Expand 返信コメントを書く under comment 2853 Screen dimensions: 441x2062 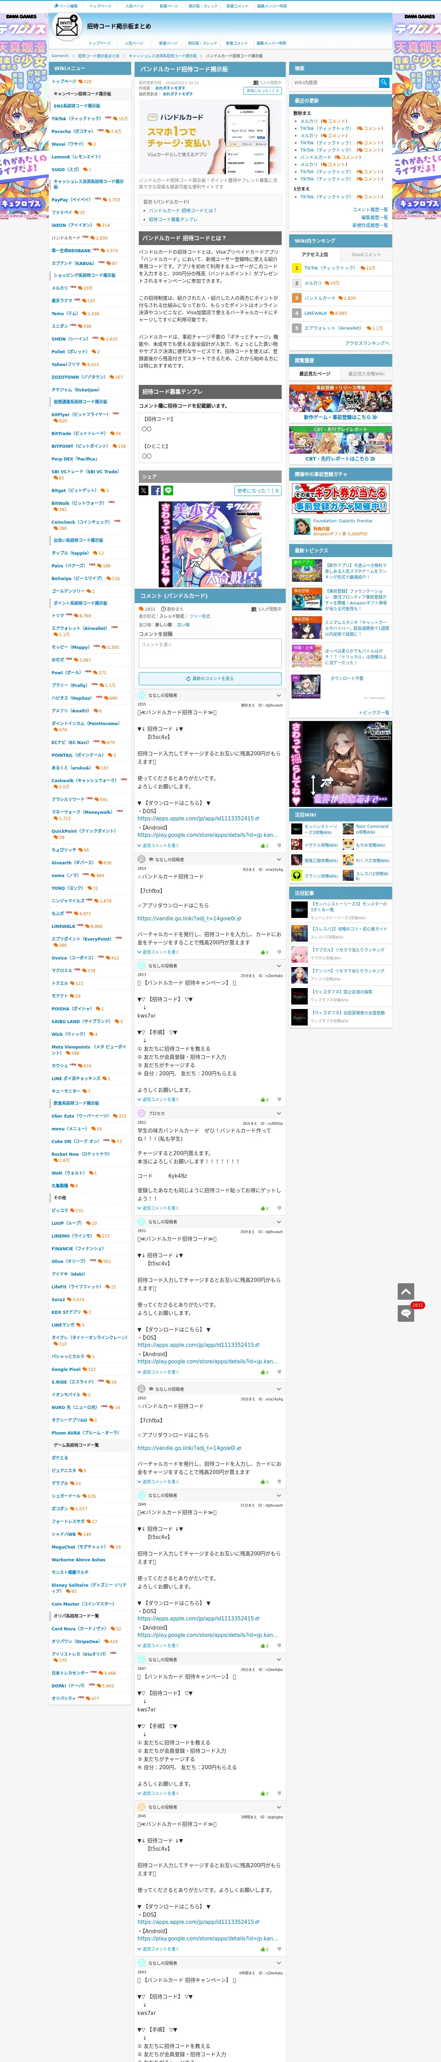pyautogui.click(x=158, y=1100)
